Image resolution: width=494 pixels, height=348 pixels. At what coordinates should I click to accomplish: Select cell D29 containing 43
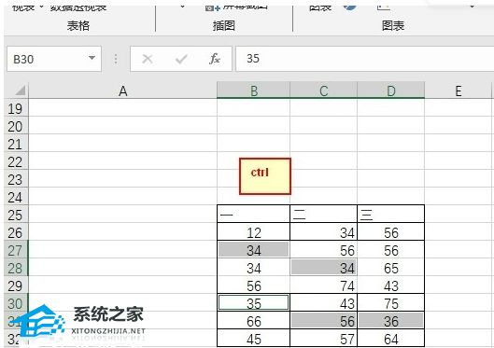391,285
